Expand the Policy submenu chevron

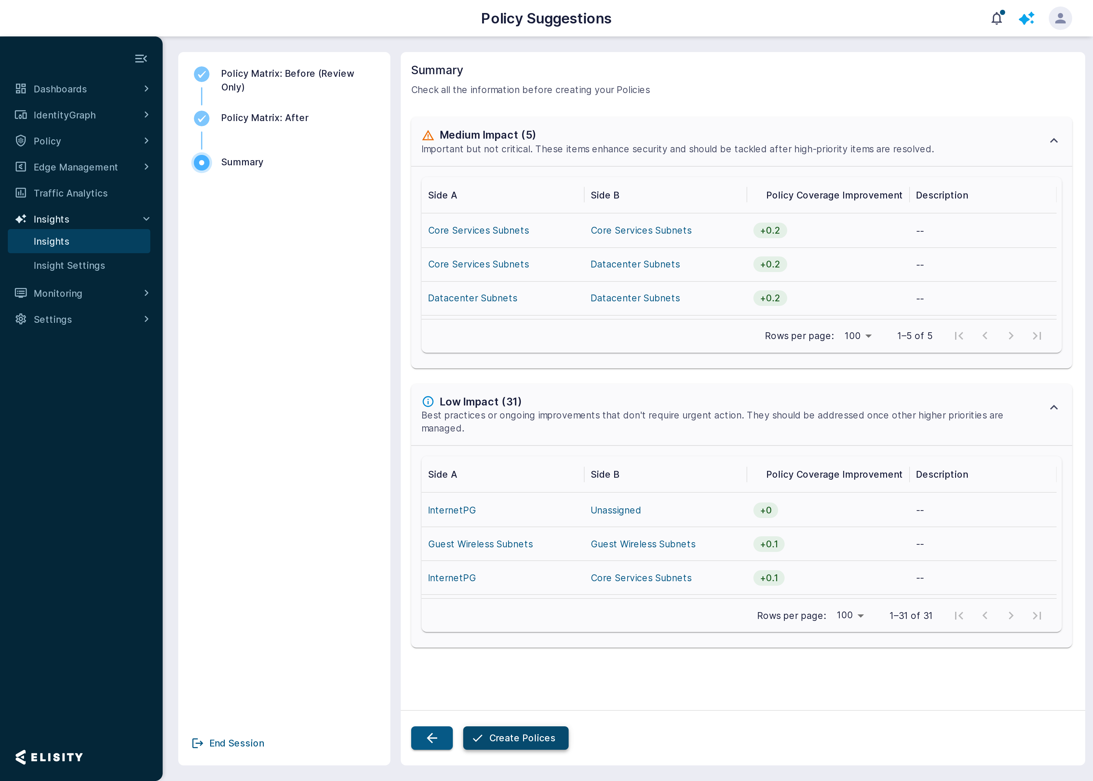(146, 141)
